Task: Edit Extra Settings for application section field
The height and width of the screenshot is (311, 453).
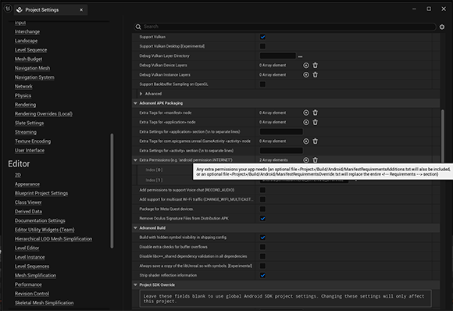Action: pyautogui.click(x=281, y=132)
